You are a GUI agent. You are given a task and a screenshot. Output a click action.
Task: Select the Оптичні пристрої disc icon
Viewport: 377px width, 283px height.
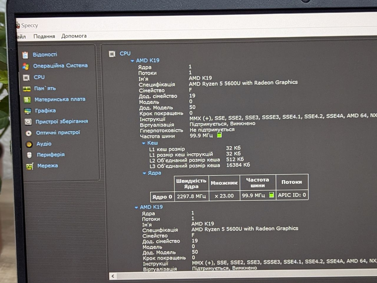click(x=29, y=133)
